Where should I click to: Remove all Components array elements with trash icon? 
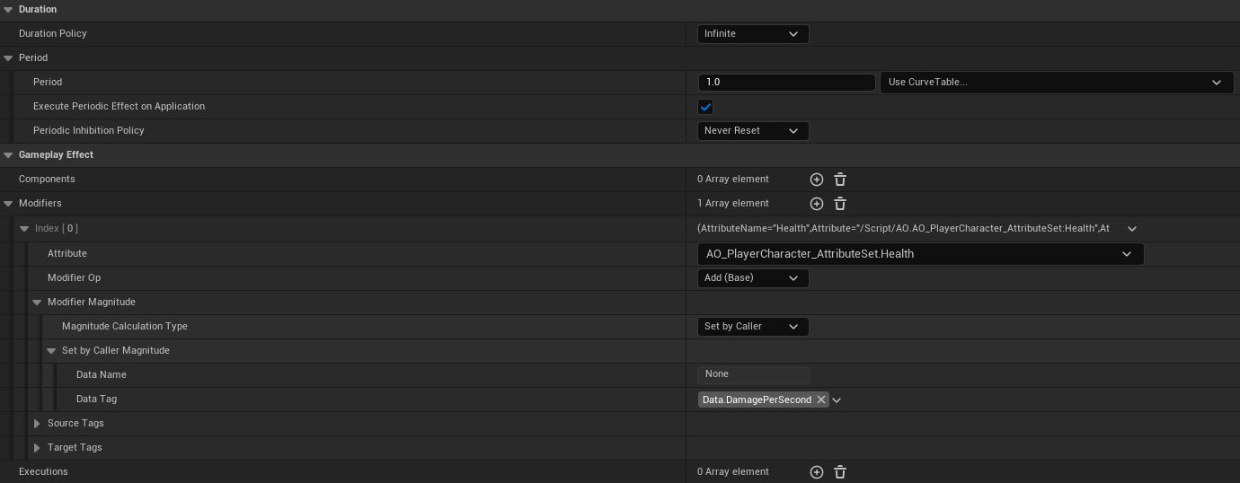click(x=840, y=180)
